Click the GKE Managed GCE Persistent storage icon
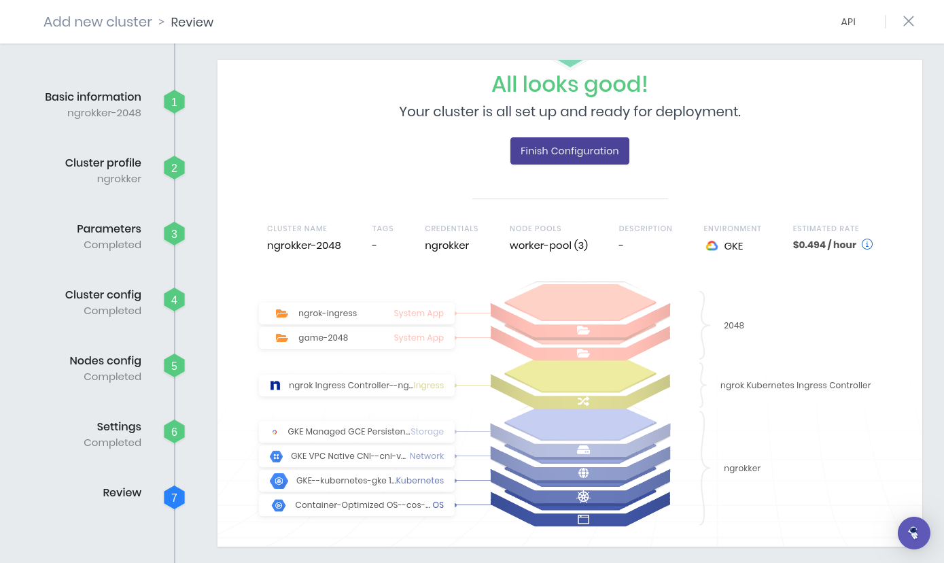Image resolution: width=944 pixels, height=563 pixels. click(275, 432)
